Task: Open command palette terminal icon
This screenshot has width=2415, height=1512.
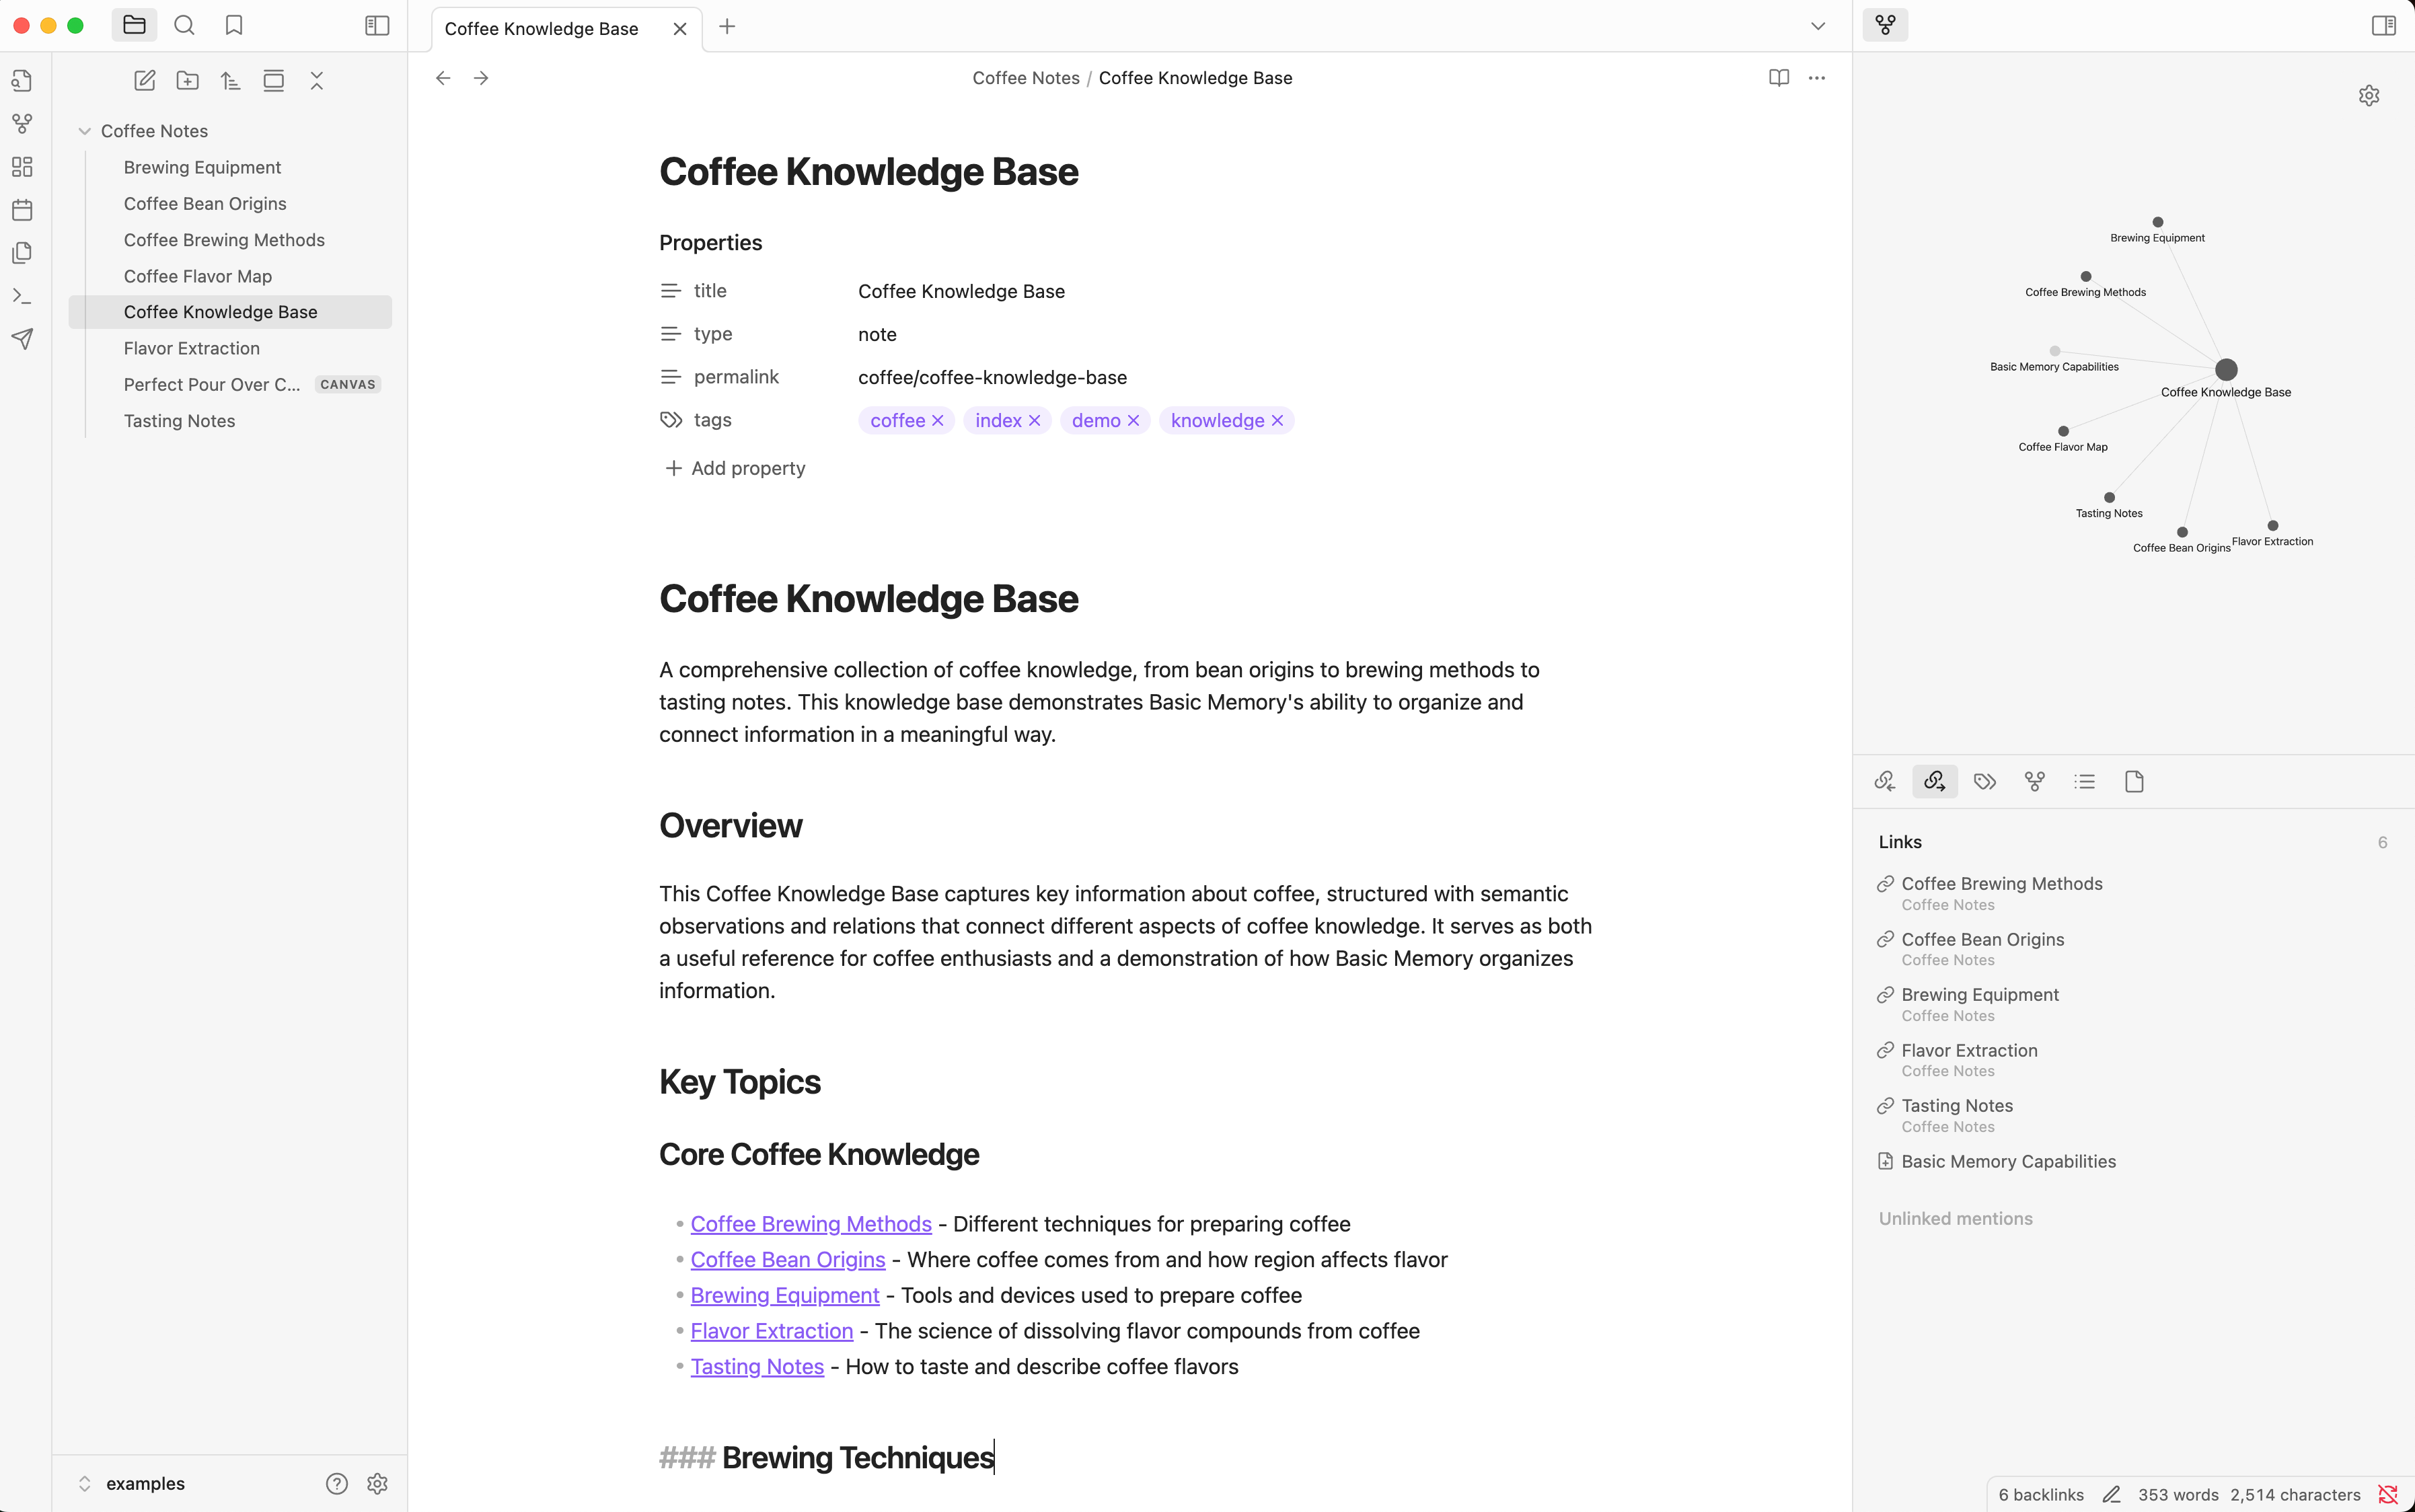Action: point(22,296)
